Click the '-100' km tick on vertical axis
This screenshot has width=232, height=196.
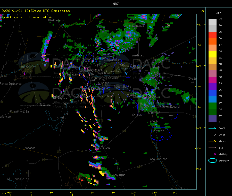coord(198,45)
